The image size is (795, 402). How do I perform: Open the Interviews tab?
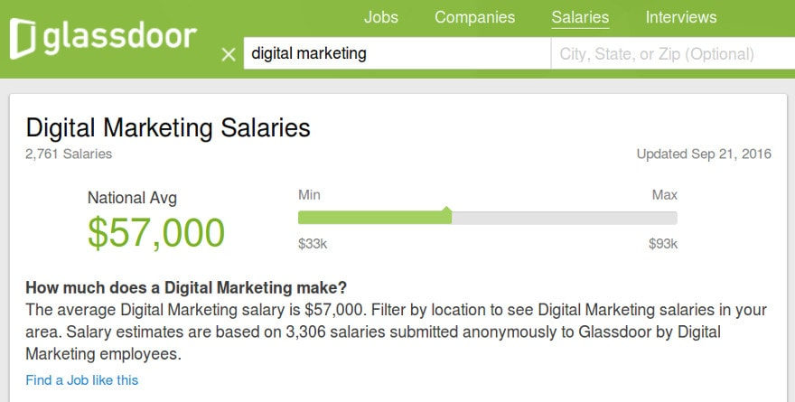681,17
